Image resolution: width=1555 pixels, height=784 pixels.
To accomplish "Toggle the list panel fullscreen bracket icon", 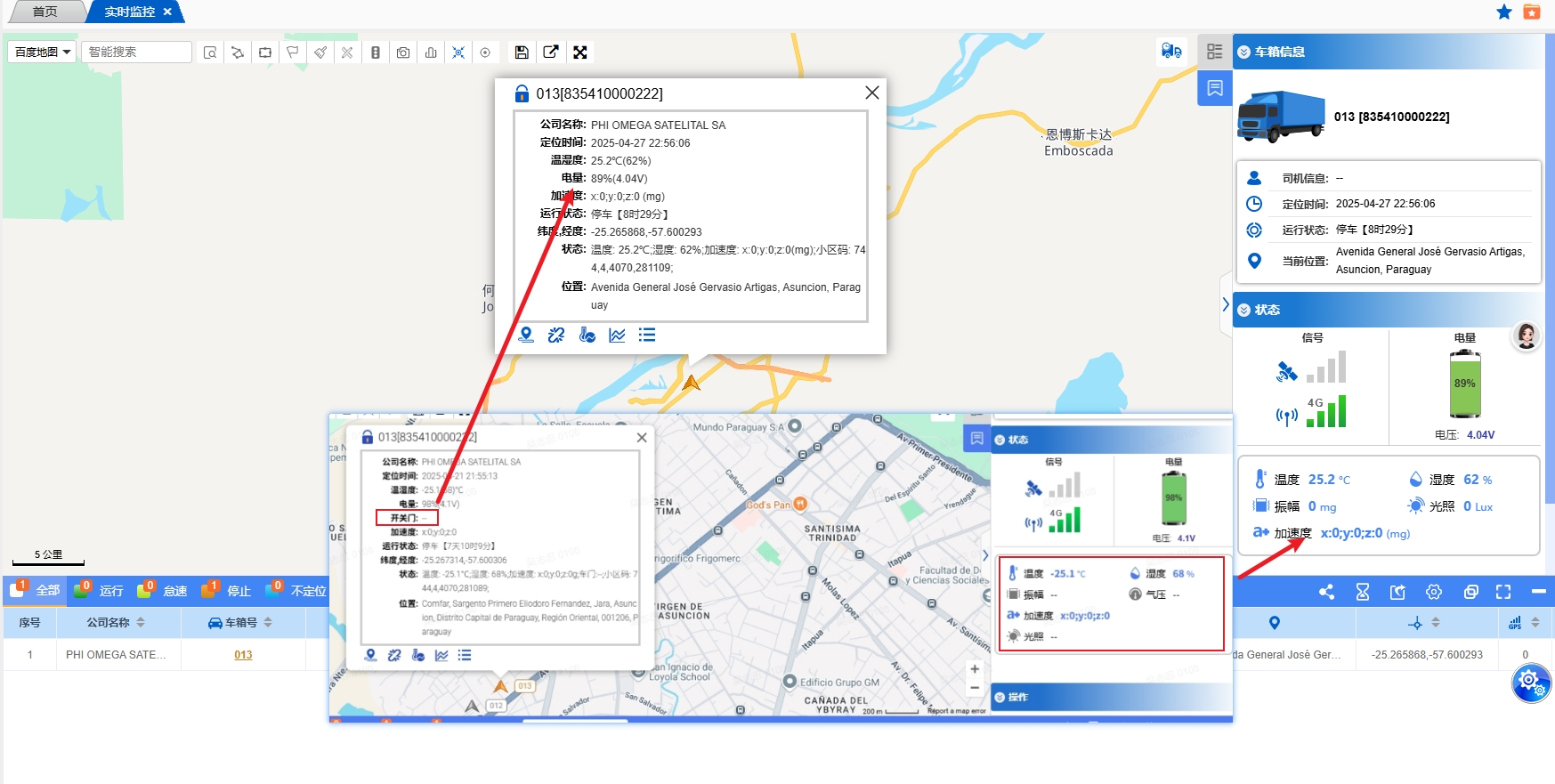I will [1503, 592].
